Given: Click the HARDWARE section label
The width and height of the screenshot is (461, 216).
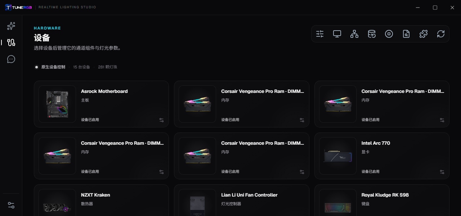Looking at the screenshot, I should (47, 28).
